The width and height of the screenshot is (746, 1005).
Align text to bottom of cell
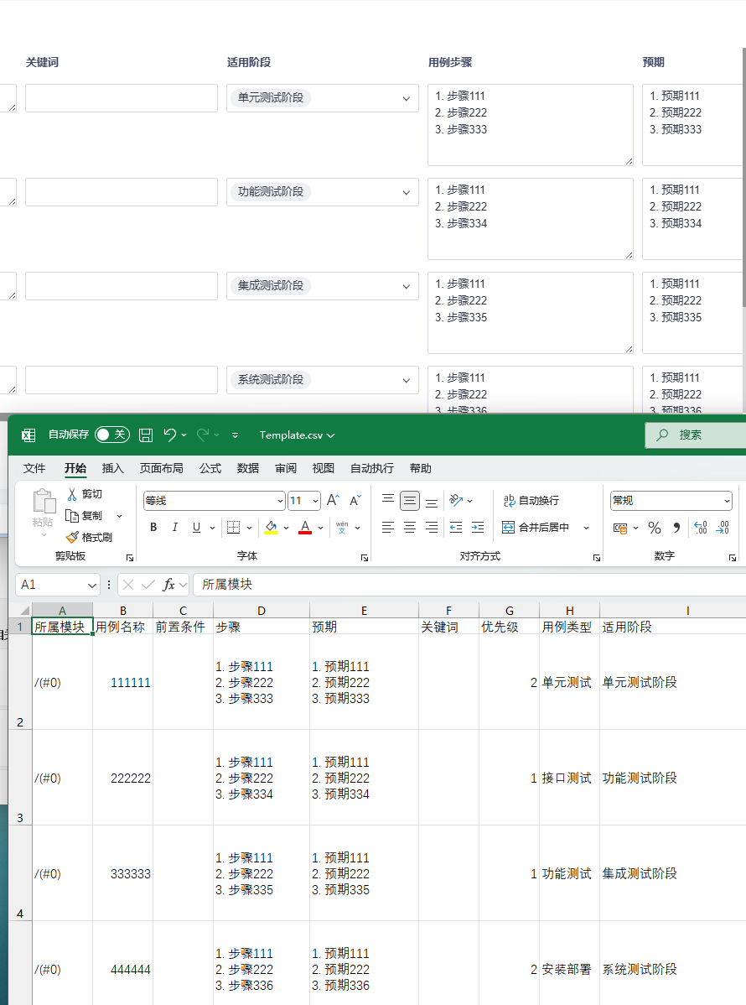(x=432, y=501)
